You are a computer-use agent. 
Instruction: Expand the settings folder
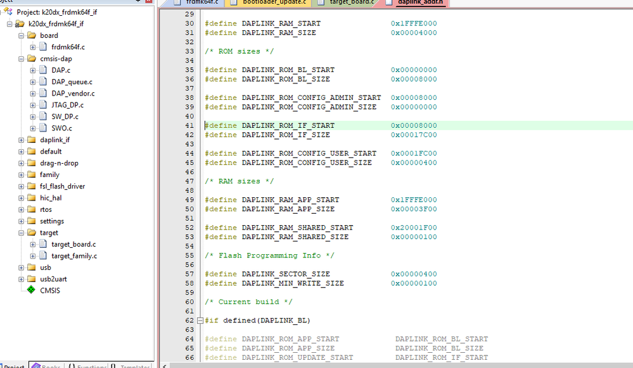tap(21, 221)
